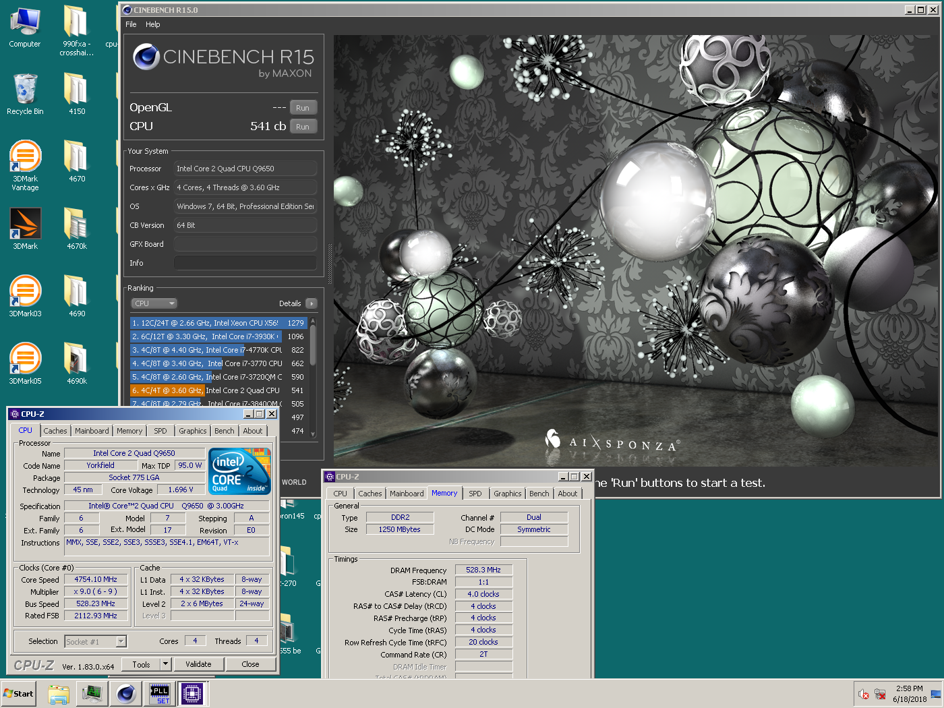
Task: Select the 990fxa - crosshai folder icon
Action: [x=76, y=30]
